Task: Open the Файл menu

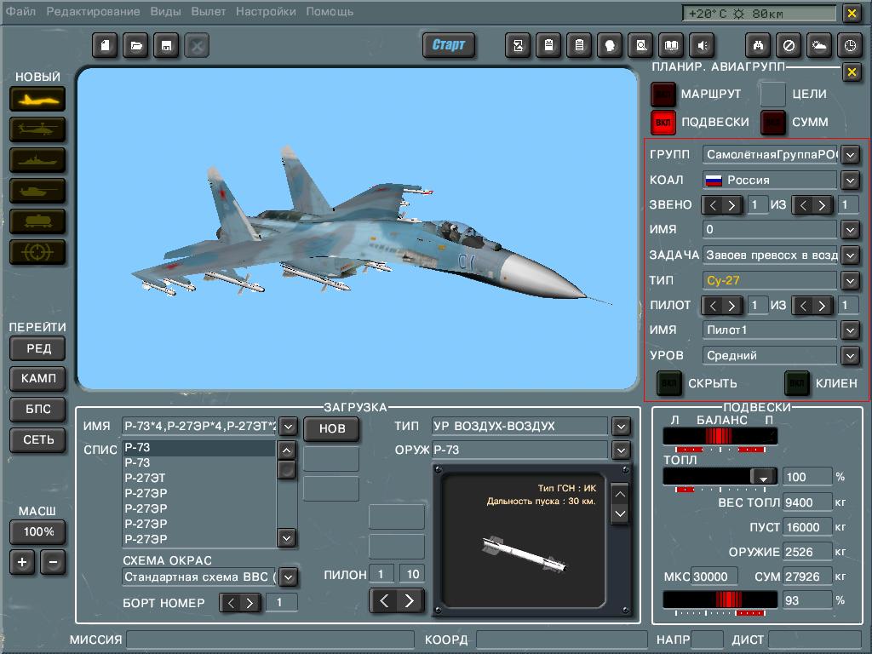Action: pyautogui.click(x=20, y=11)
